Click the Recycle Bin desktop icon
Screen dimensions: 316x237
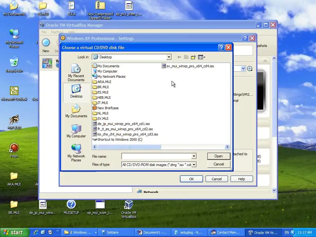click(x=14, y=65)
